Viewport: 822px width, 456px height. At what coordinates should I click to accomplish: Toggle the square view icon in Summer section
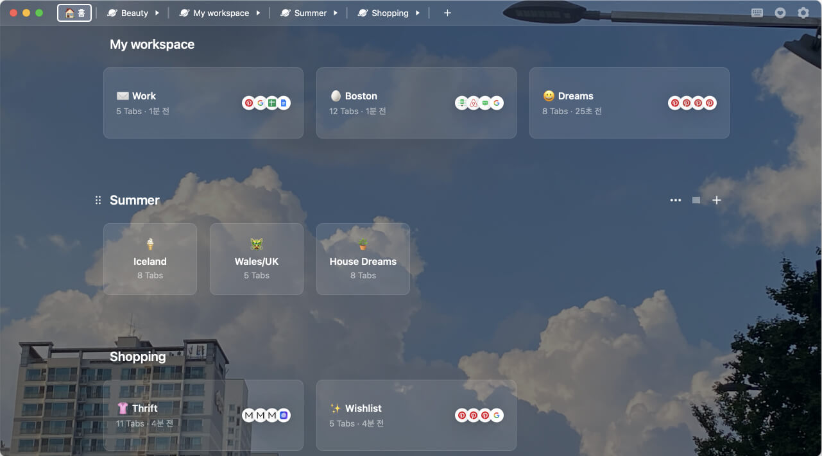[696, 200]
